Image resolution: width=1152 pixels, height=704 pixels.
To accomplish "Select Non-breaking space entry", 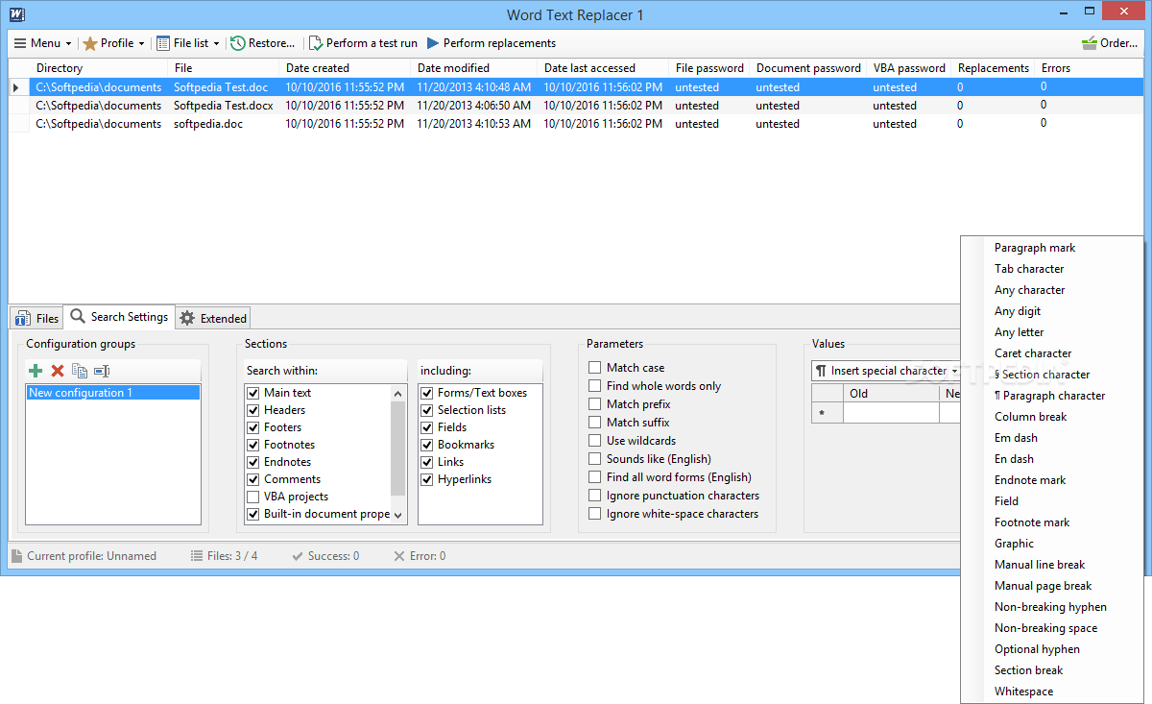I will [x=1045, y=628].
